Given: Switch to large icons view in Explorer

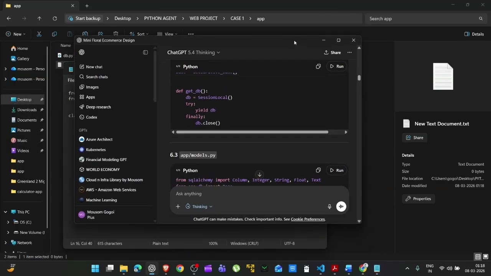Looking at the screenshot, I should coord(485,257).
